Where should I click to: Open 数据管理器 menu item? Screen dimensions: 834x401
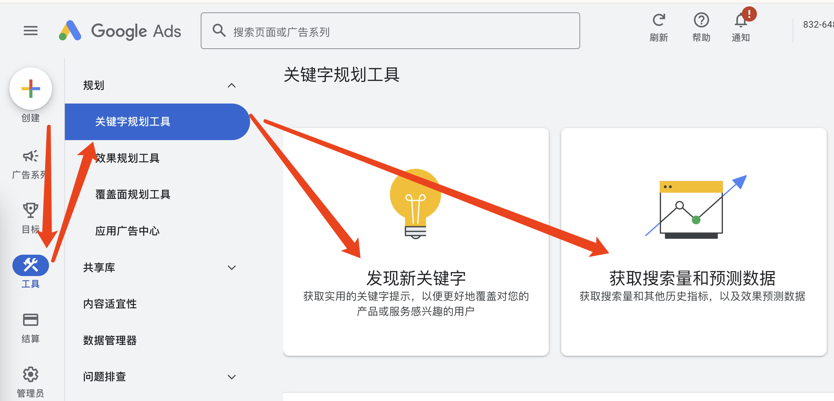click(110, 340)
